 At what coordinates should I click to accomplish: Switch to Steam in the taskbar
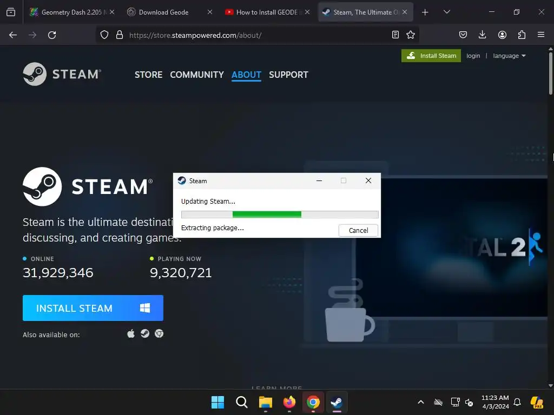coord(337,402)
